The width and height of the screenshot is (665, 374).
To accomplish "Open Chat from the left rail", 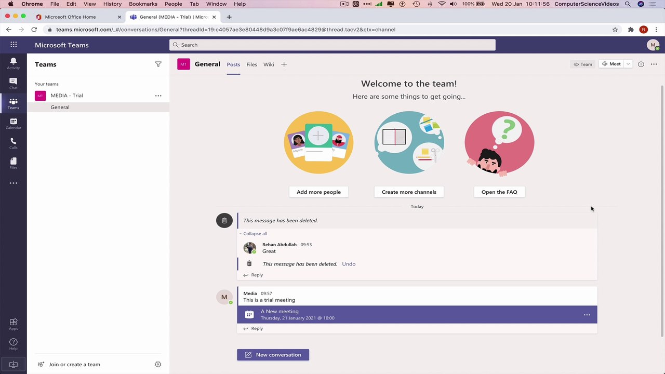I will pos(14,84).
